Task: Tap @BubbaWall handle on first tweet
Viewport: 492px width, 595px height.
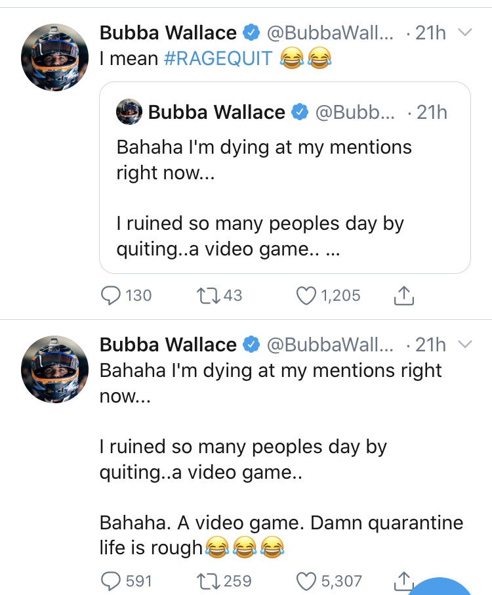Action: [330, 33]
